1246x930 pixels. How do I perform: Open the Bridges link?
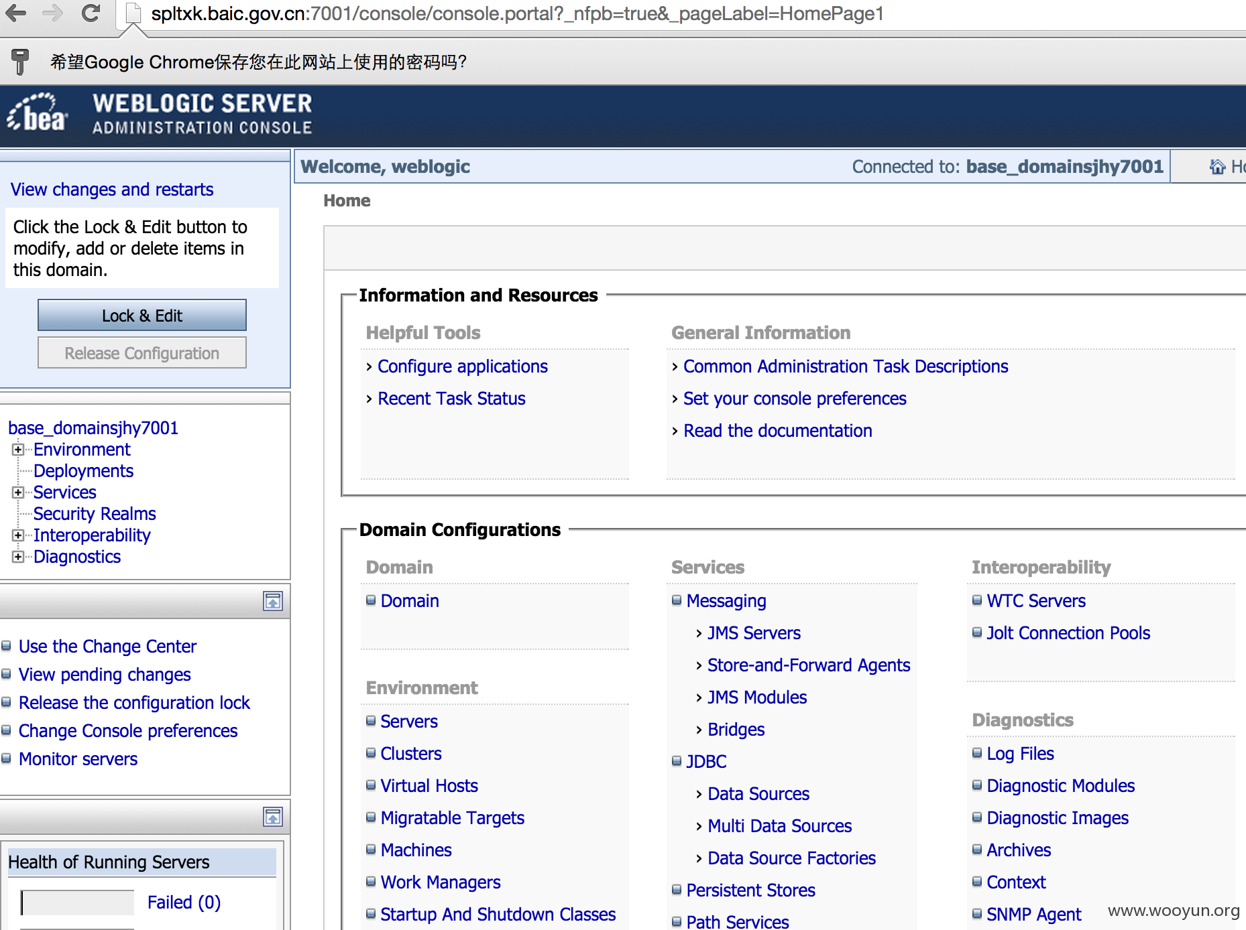click(736, 730)
